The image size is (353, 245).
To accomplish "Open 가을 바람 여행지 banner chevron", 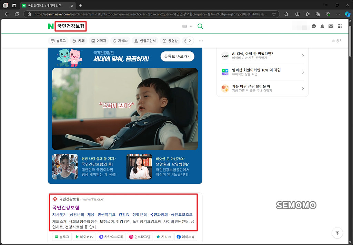I will pos(303,88).
